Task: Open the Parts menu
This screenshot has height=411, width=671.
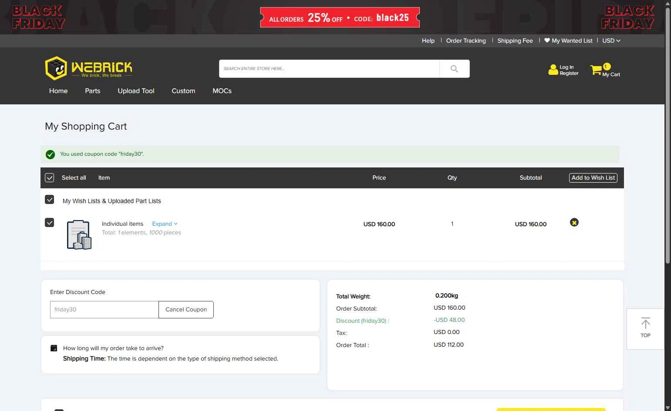Action: 93,91
